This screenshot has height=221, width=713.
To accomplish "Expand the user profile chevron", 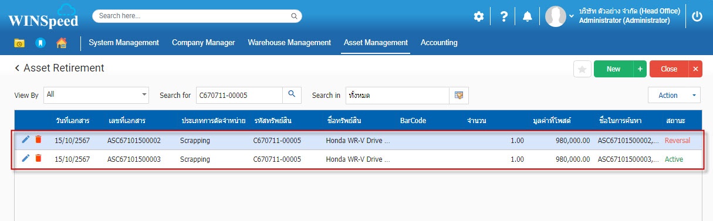I will coord(572,16).
